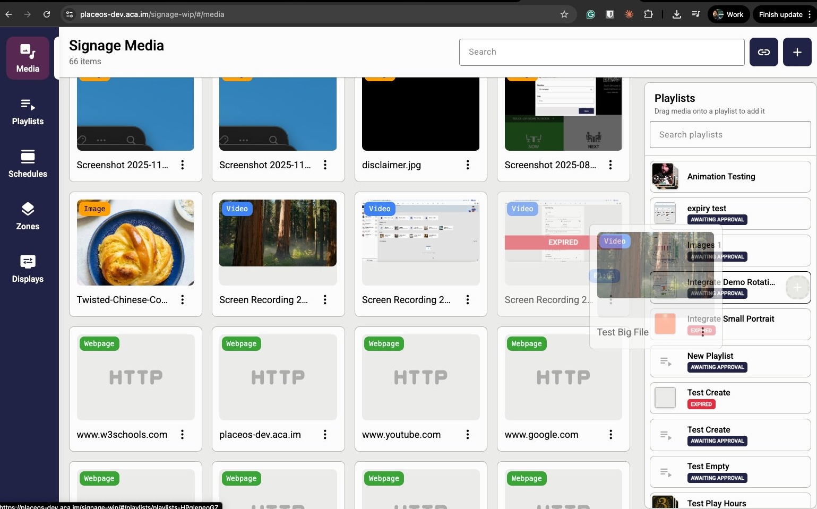Click into the media Search field
This screenshot has width=817, height=509.
pyautogui.click(x=601, y=52)
